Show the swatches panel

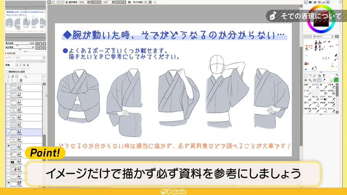324,2
